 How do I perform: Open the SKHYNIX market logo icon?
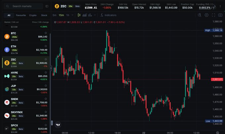click(x=7, y=115)
